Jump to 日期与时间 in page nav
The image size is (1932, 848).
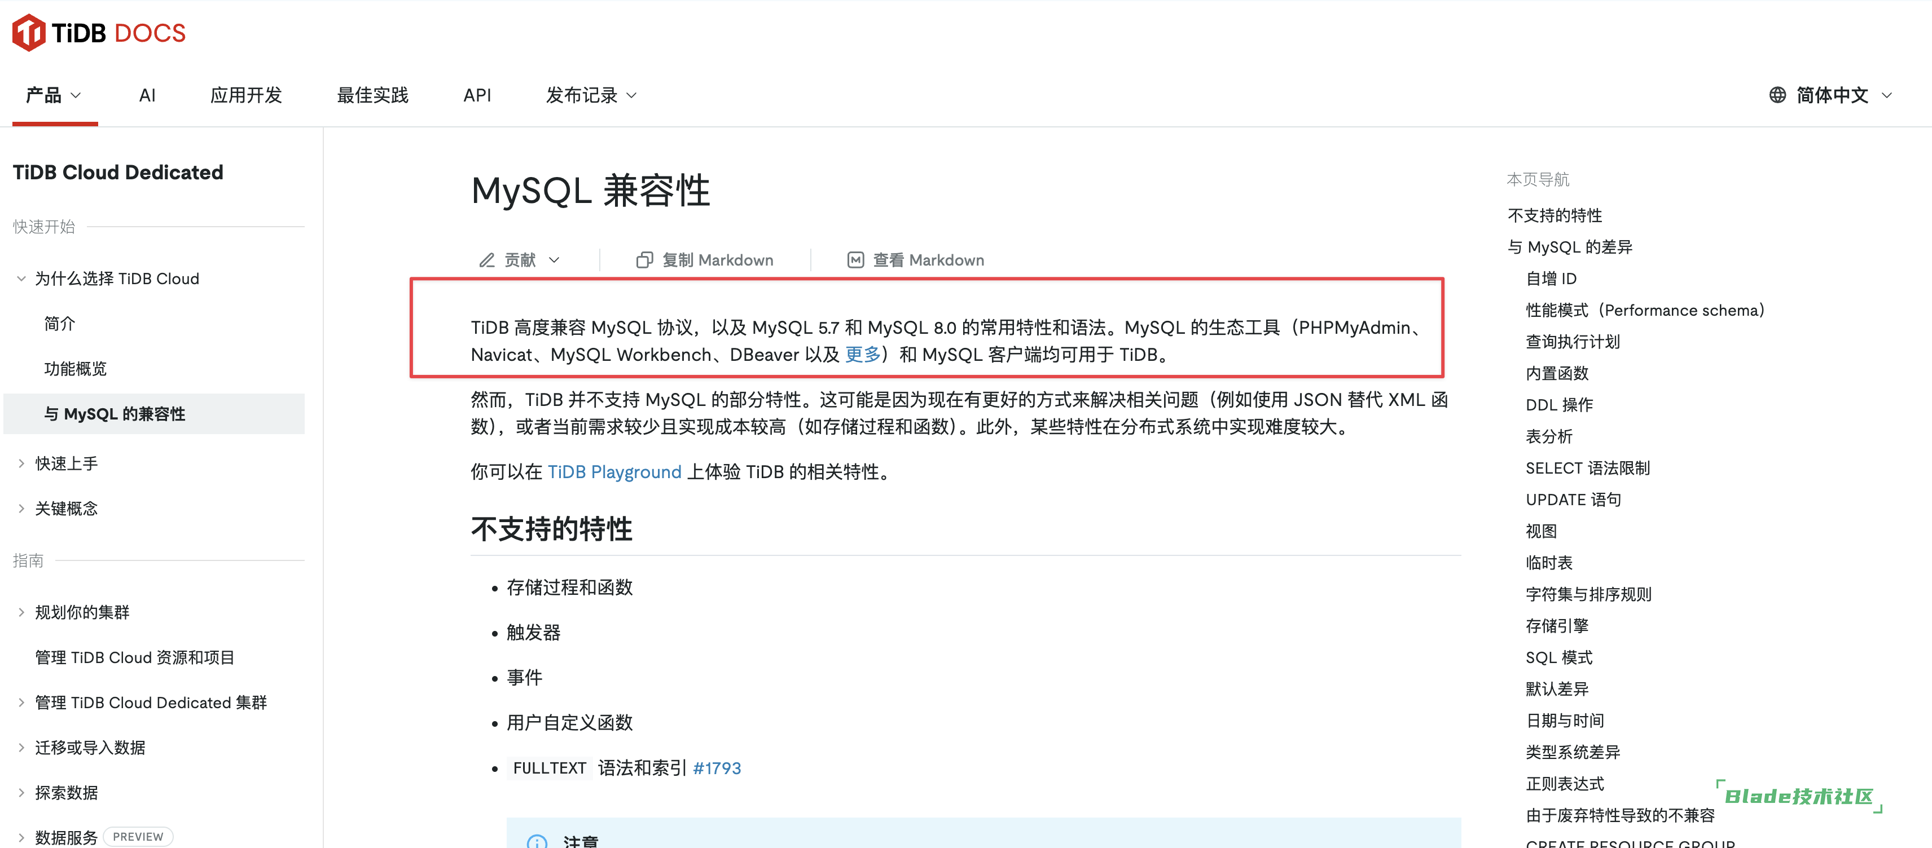(x=1565, y=721)
